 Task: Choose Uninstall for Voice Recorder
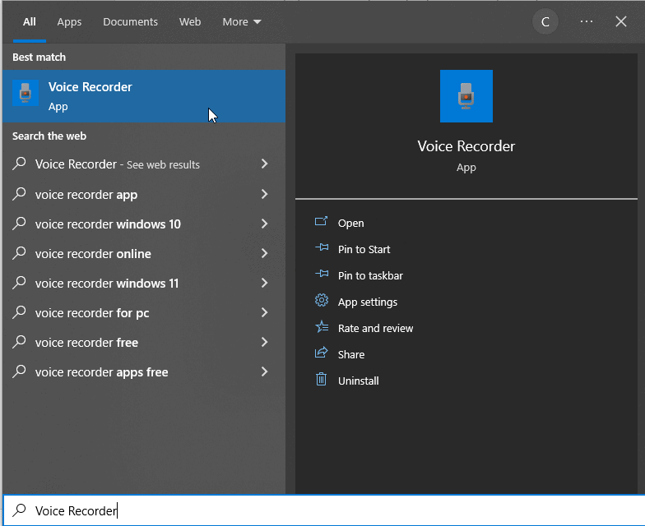click(359, 381)
